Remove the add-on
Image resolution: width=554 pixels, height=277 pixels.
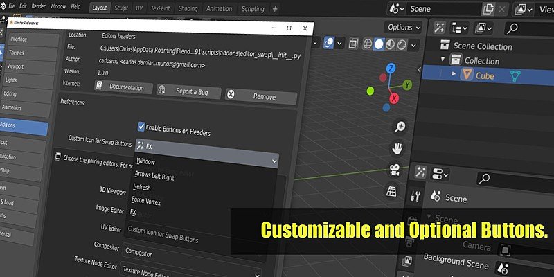coord(261,96)
